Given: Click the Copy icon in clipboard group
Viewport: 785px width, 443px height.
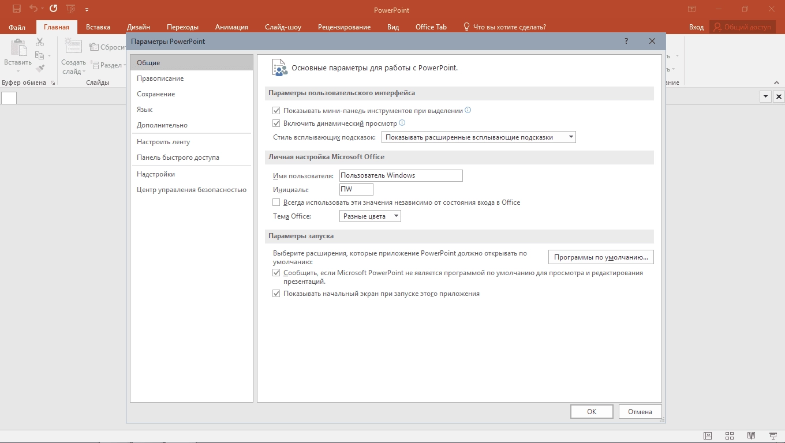Looking at the screenshot, I should [x=39, y=55].
